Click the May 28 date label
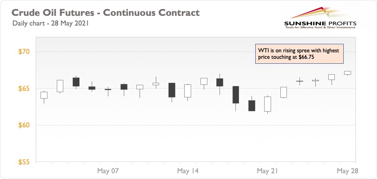377x179 pixels. [x=347, y=171]
